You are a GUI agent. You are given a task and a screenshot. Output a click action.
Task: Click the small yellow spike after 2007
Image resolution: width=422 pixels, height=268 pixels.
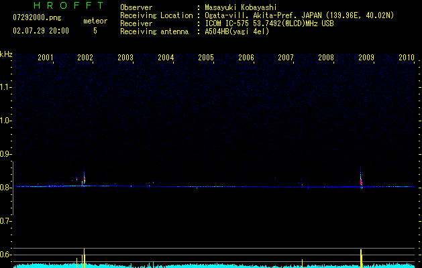coord(302,263)
